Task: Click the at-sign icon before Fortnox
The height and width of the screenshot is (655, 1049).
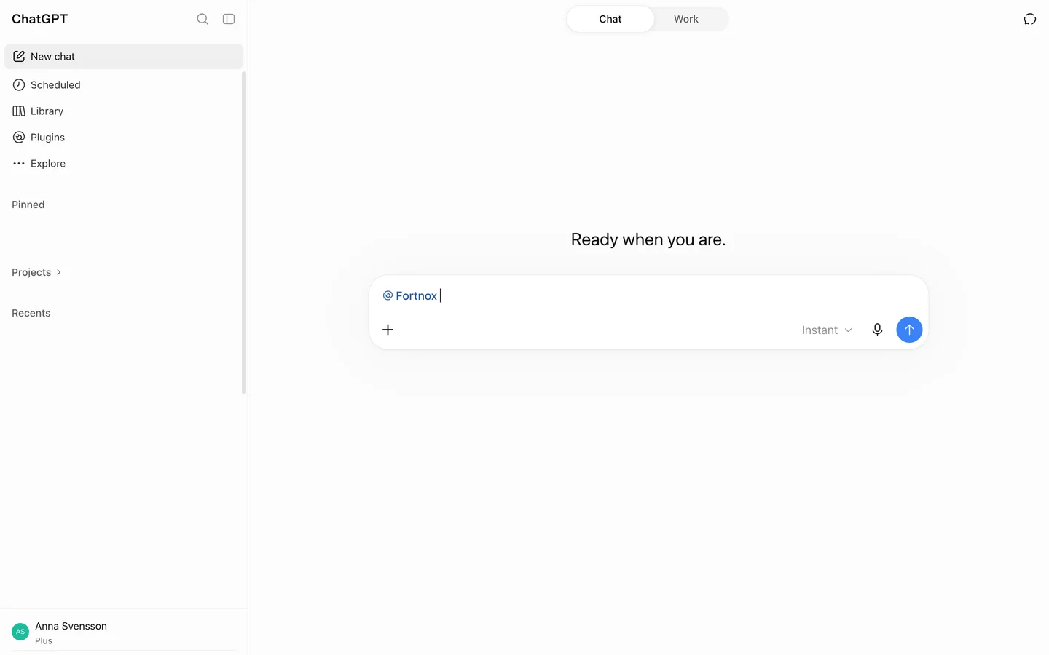Action: (x=388, y=295)
